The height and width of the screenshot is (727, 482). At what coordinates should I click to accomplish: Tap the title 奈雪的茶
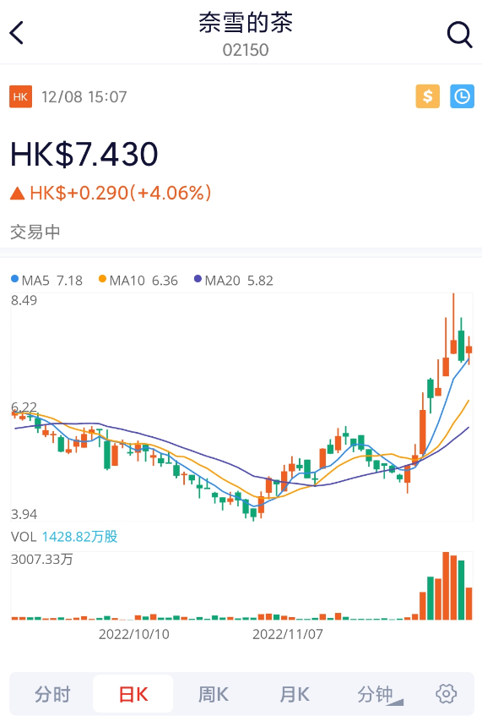coord(246,22)
